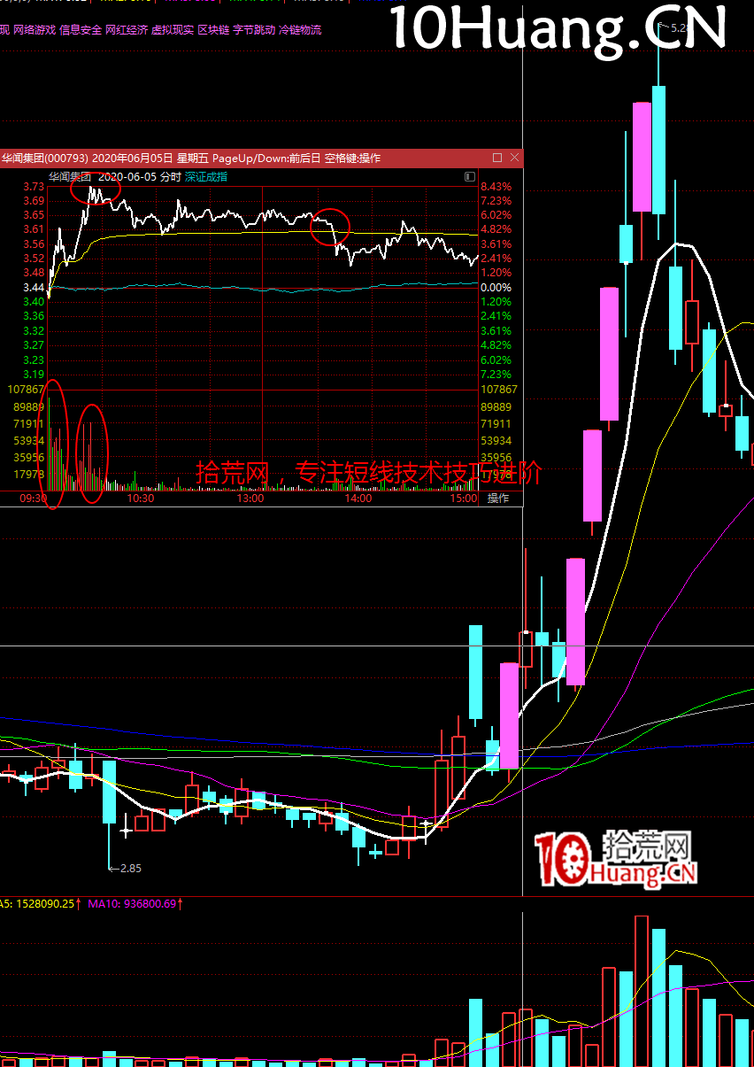Click the 0.00% axis label
Viewport: 754px width, 1067px height.
496,288
